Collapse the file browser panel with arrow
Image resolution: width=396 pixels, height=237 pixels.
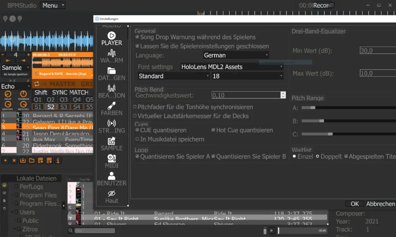point(63,206)
